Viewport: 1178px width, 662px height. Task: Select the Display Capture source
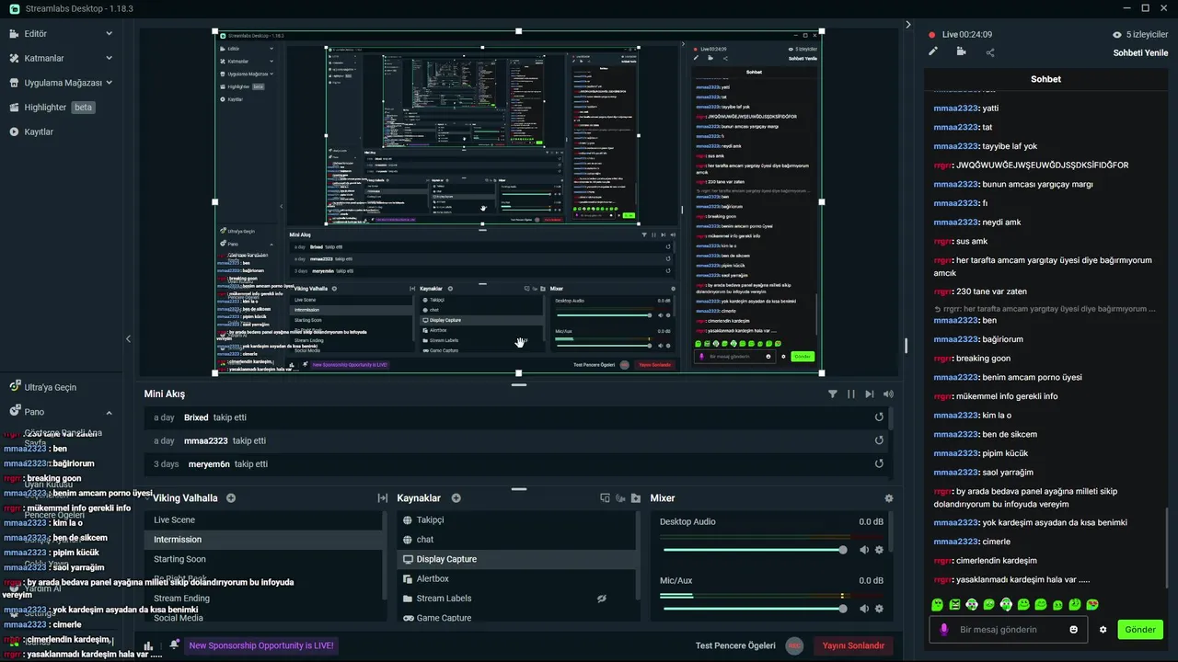tap(516, 559)
